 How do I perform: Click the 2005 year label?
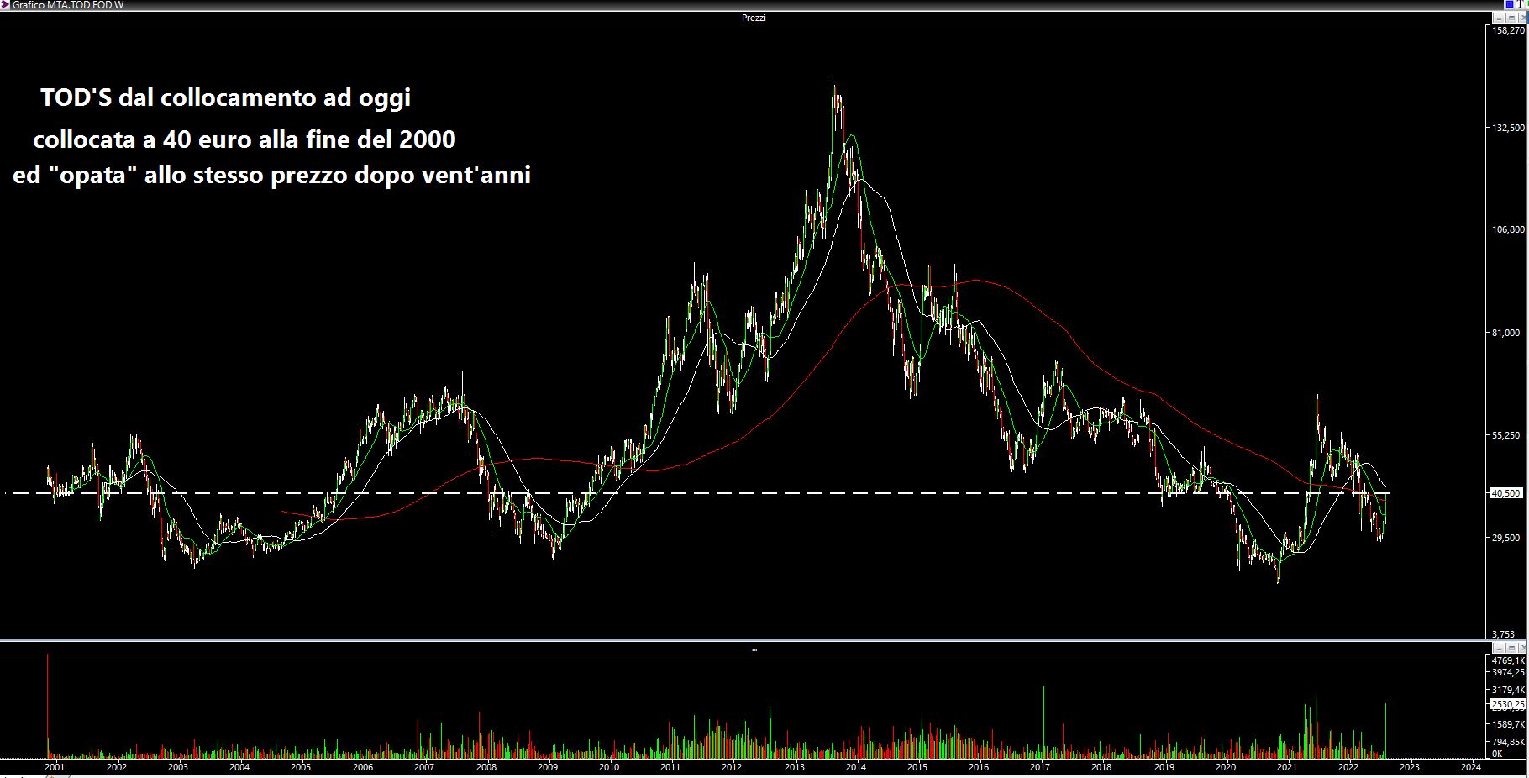[x=301, y=767]
